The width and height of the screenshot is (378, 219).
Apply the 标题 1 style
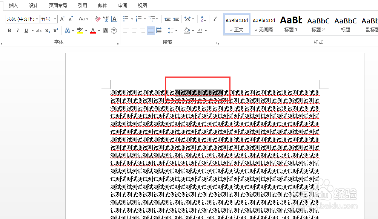[291, 24]
